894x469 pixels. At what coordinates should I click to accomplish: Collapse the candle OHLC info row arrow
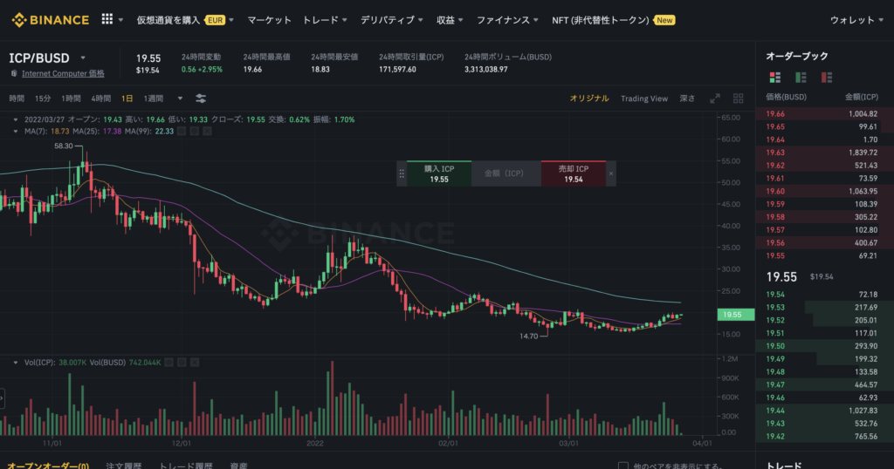pos(16,120)
